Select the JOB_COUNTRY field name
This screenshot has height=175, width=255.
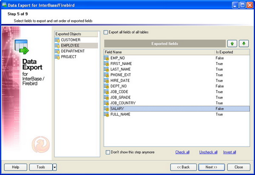pyautogui.click(x=123, y=103)
